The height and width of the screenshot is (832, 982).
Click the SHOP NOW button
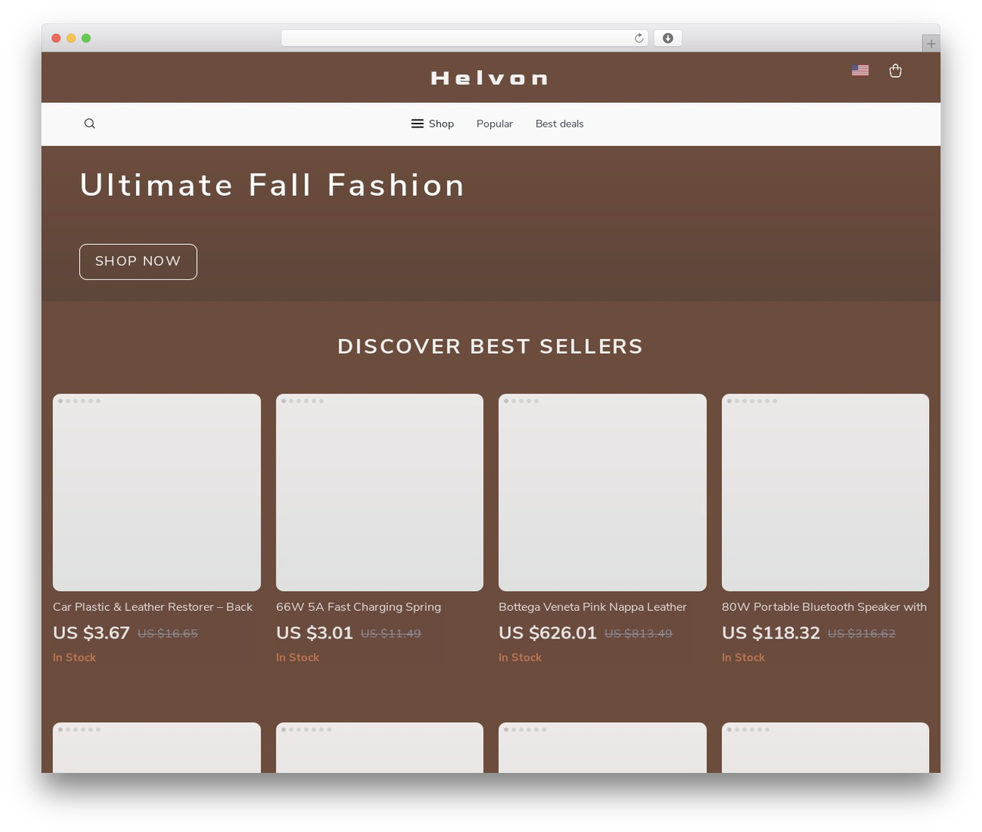click(138, 262)
